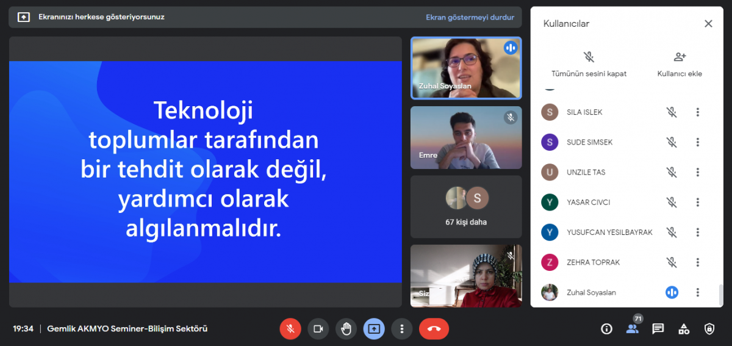Open the chat panel
732x346 pixels.
(658, 329)
